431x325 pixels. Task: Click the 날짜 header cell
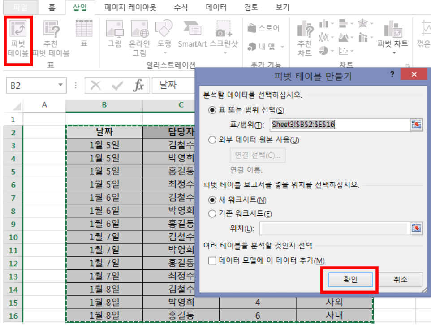104,132
